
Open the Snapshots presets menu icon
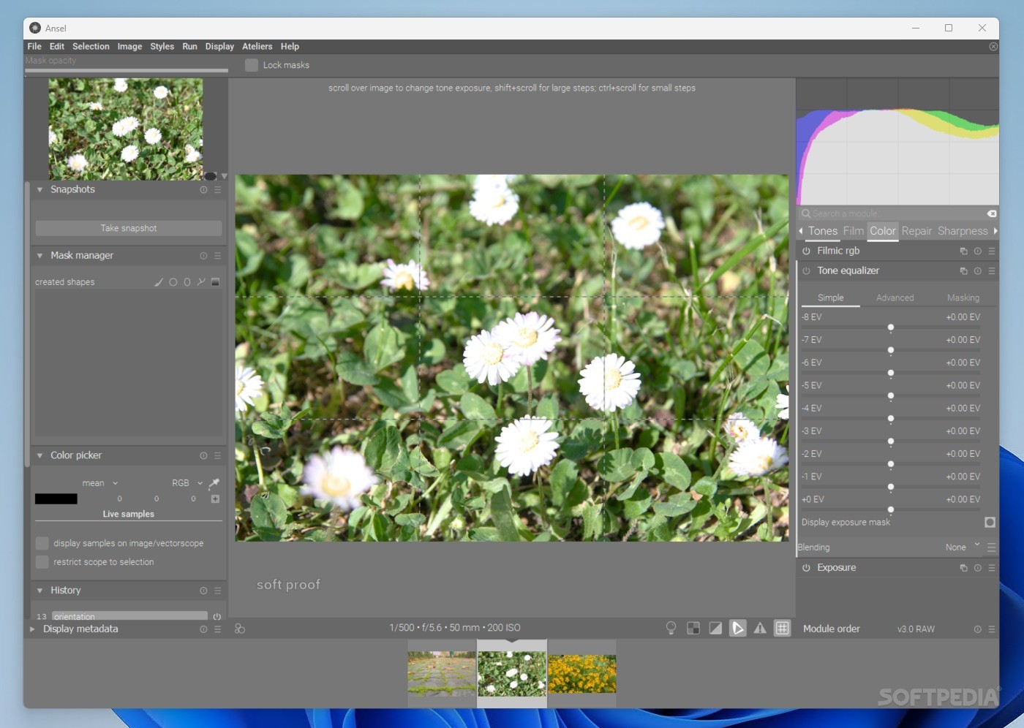tap(217, 189)
